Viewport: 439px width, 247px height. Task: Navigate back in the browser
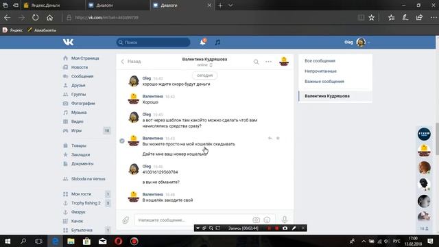point(8,18)
